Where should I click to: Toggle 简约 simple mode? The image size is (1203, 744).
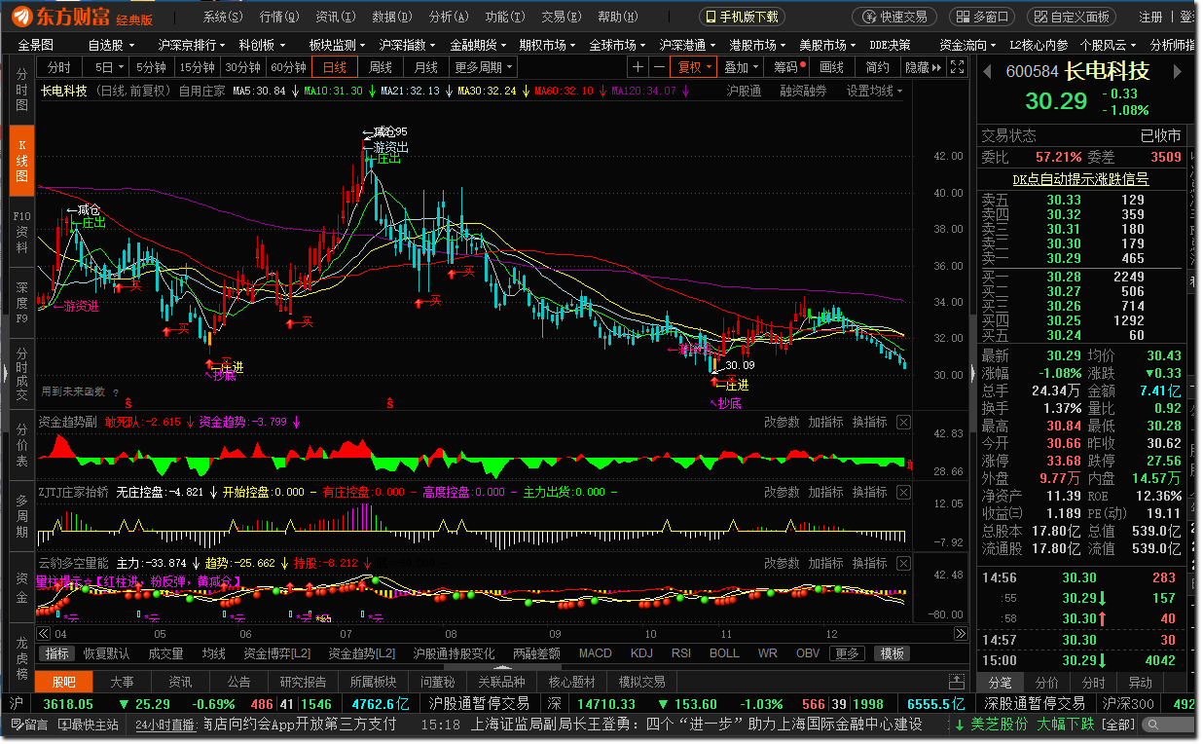[x=877, y=67]
